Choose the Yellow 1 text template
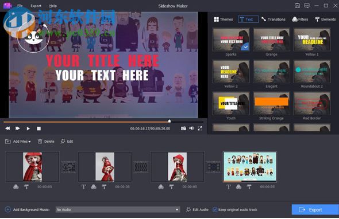Image resolution: width=339 pixels, height=219 pixels. (312, 40)
